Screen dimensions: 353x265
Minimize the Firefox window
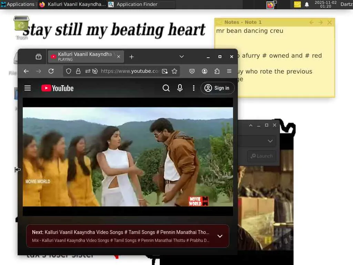tap(208, 57)
